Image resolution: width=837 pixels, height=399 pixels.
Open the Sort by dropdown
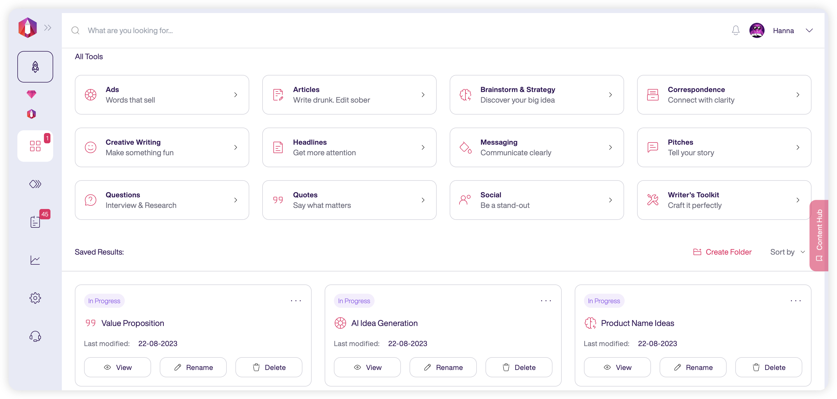pyautogui.click(x=787, y=252)
